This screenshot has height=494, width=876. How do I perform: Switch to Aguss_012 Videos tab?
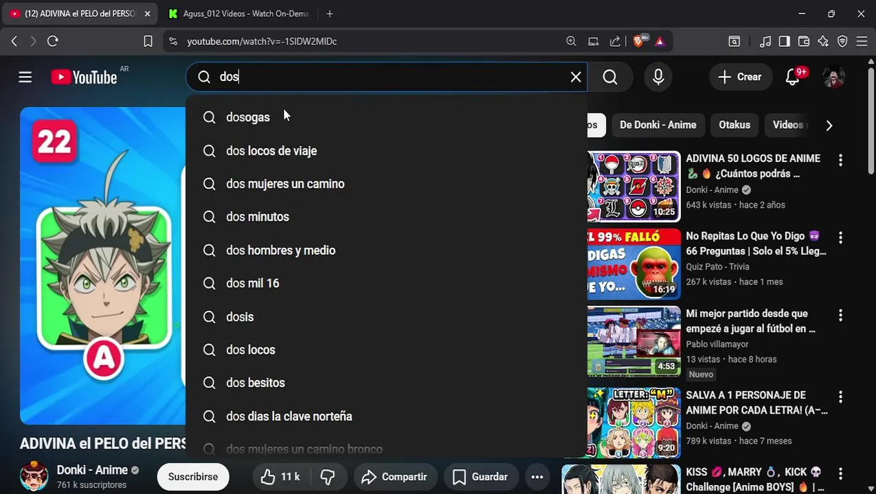pos(238,14)
